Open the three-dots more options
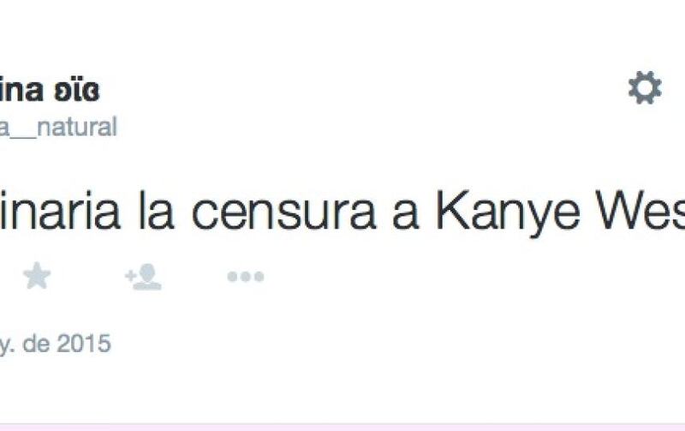The image size is (685, 431). click(x=246, y=277)
